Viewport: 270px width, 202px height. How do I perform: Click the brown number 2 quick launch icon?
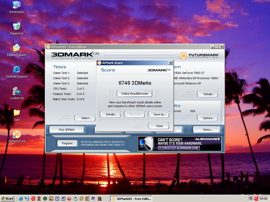click(39, 199)
